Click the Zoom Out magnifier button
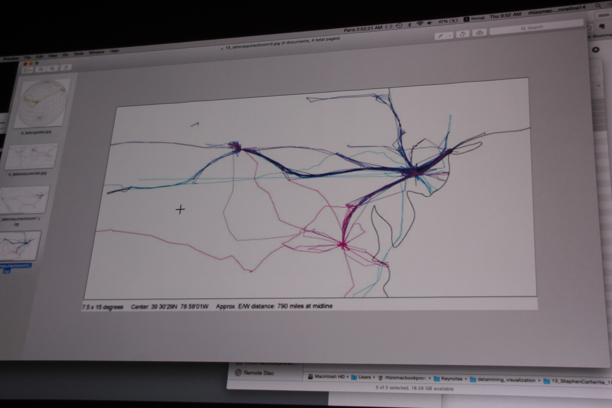This screenshot has width=612, height=408. click(41, 69)
